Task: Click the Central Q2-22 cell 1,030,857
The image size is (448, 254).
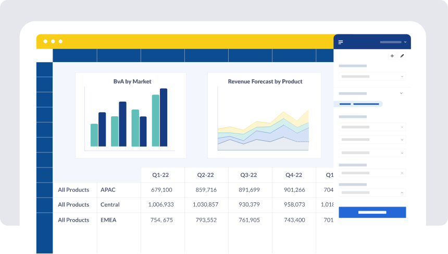Action: [205, 204]
